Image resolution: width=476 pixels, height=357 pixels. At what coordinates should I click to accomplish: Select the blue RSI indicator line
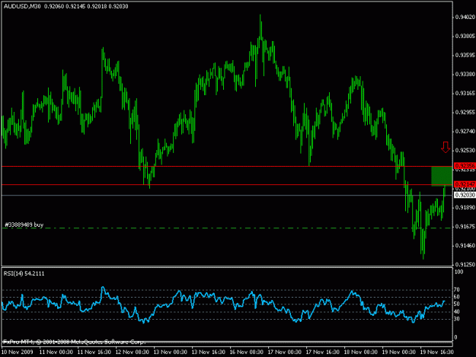[x=223, y=304]
